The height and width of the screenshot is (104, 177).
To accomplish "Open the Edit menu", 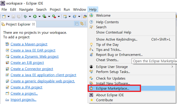I will [13, 10].
